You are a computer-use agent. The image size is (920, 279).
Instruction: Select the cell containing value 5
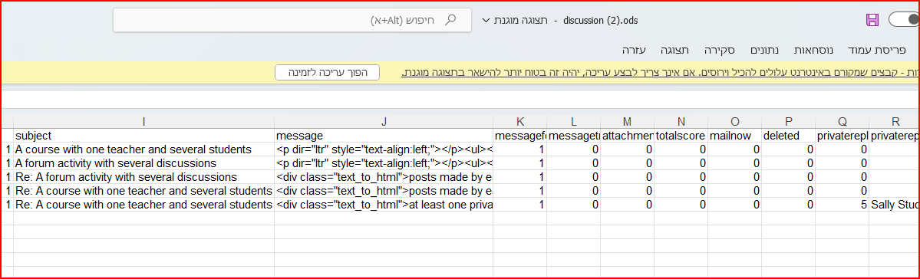click(842, 205)
